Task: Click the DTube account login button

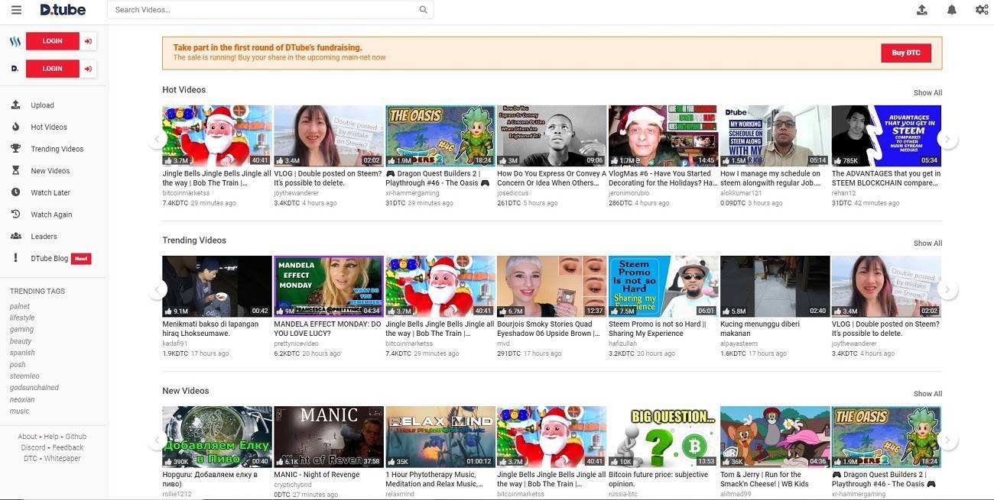Action: click(53, 69)
